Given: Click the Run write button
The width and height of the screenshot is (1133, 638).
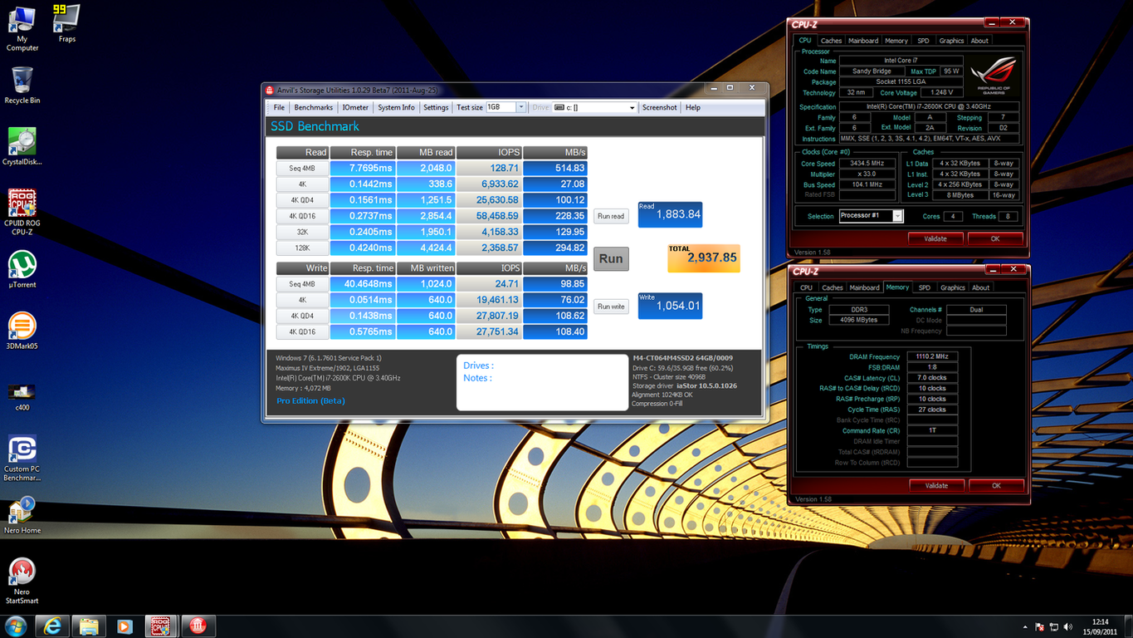Looking at the screenshot, I should coord(611,307).
